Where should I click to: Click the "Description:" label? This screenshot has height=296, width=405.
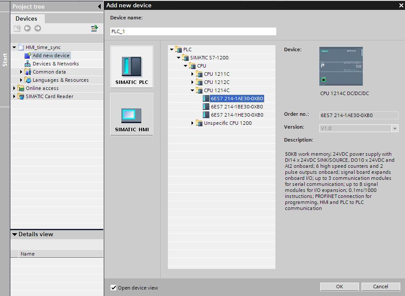tap(299, 140)
